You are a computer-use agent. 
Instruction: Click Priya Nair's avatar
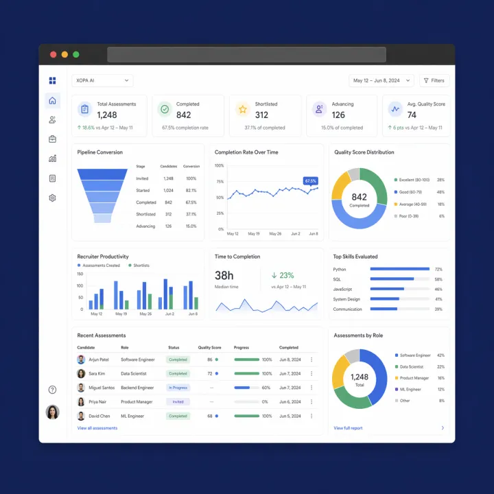(81, 401)
